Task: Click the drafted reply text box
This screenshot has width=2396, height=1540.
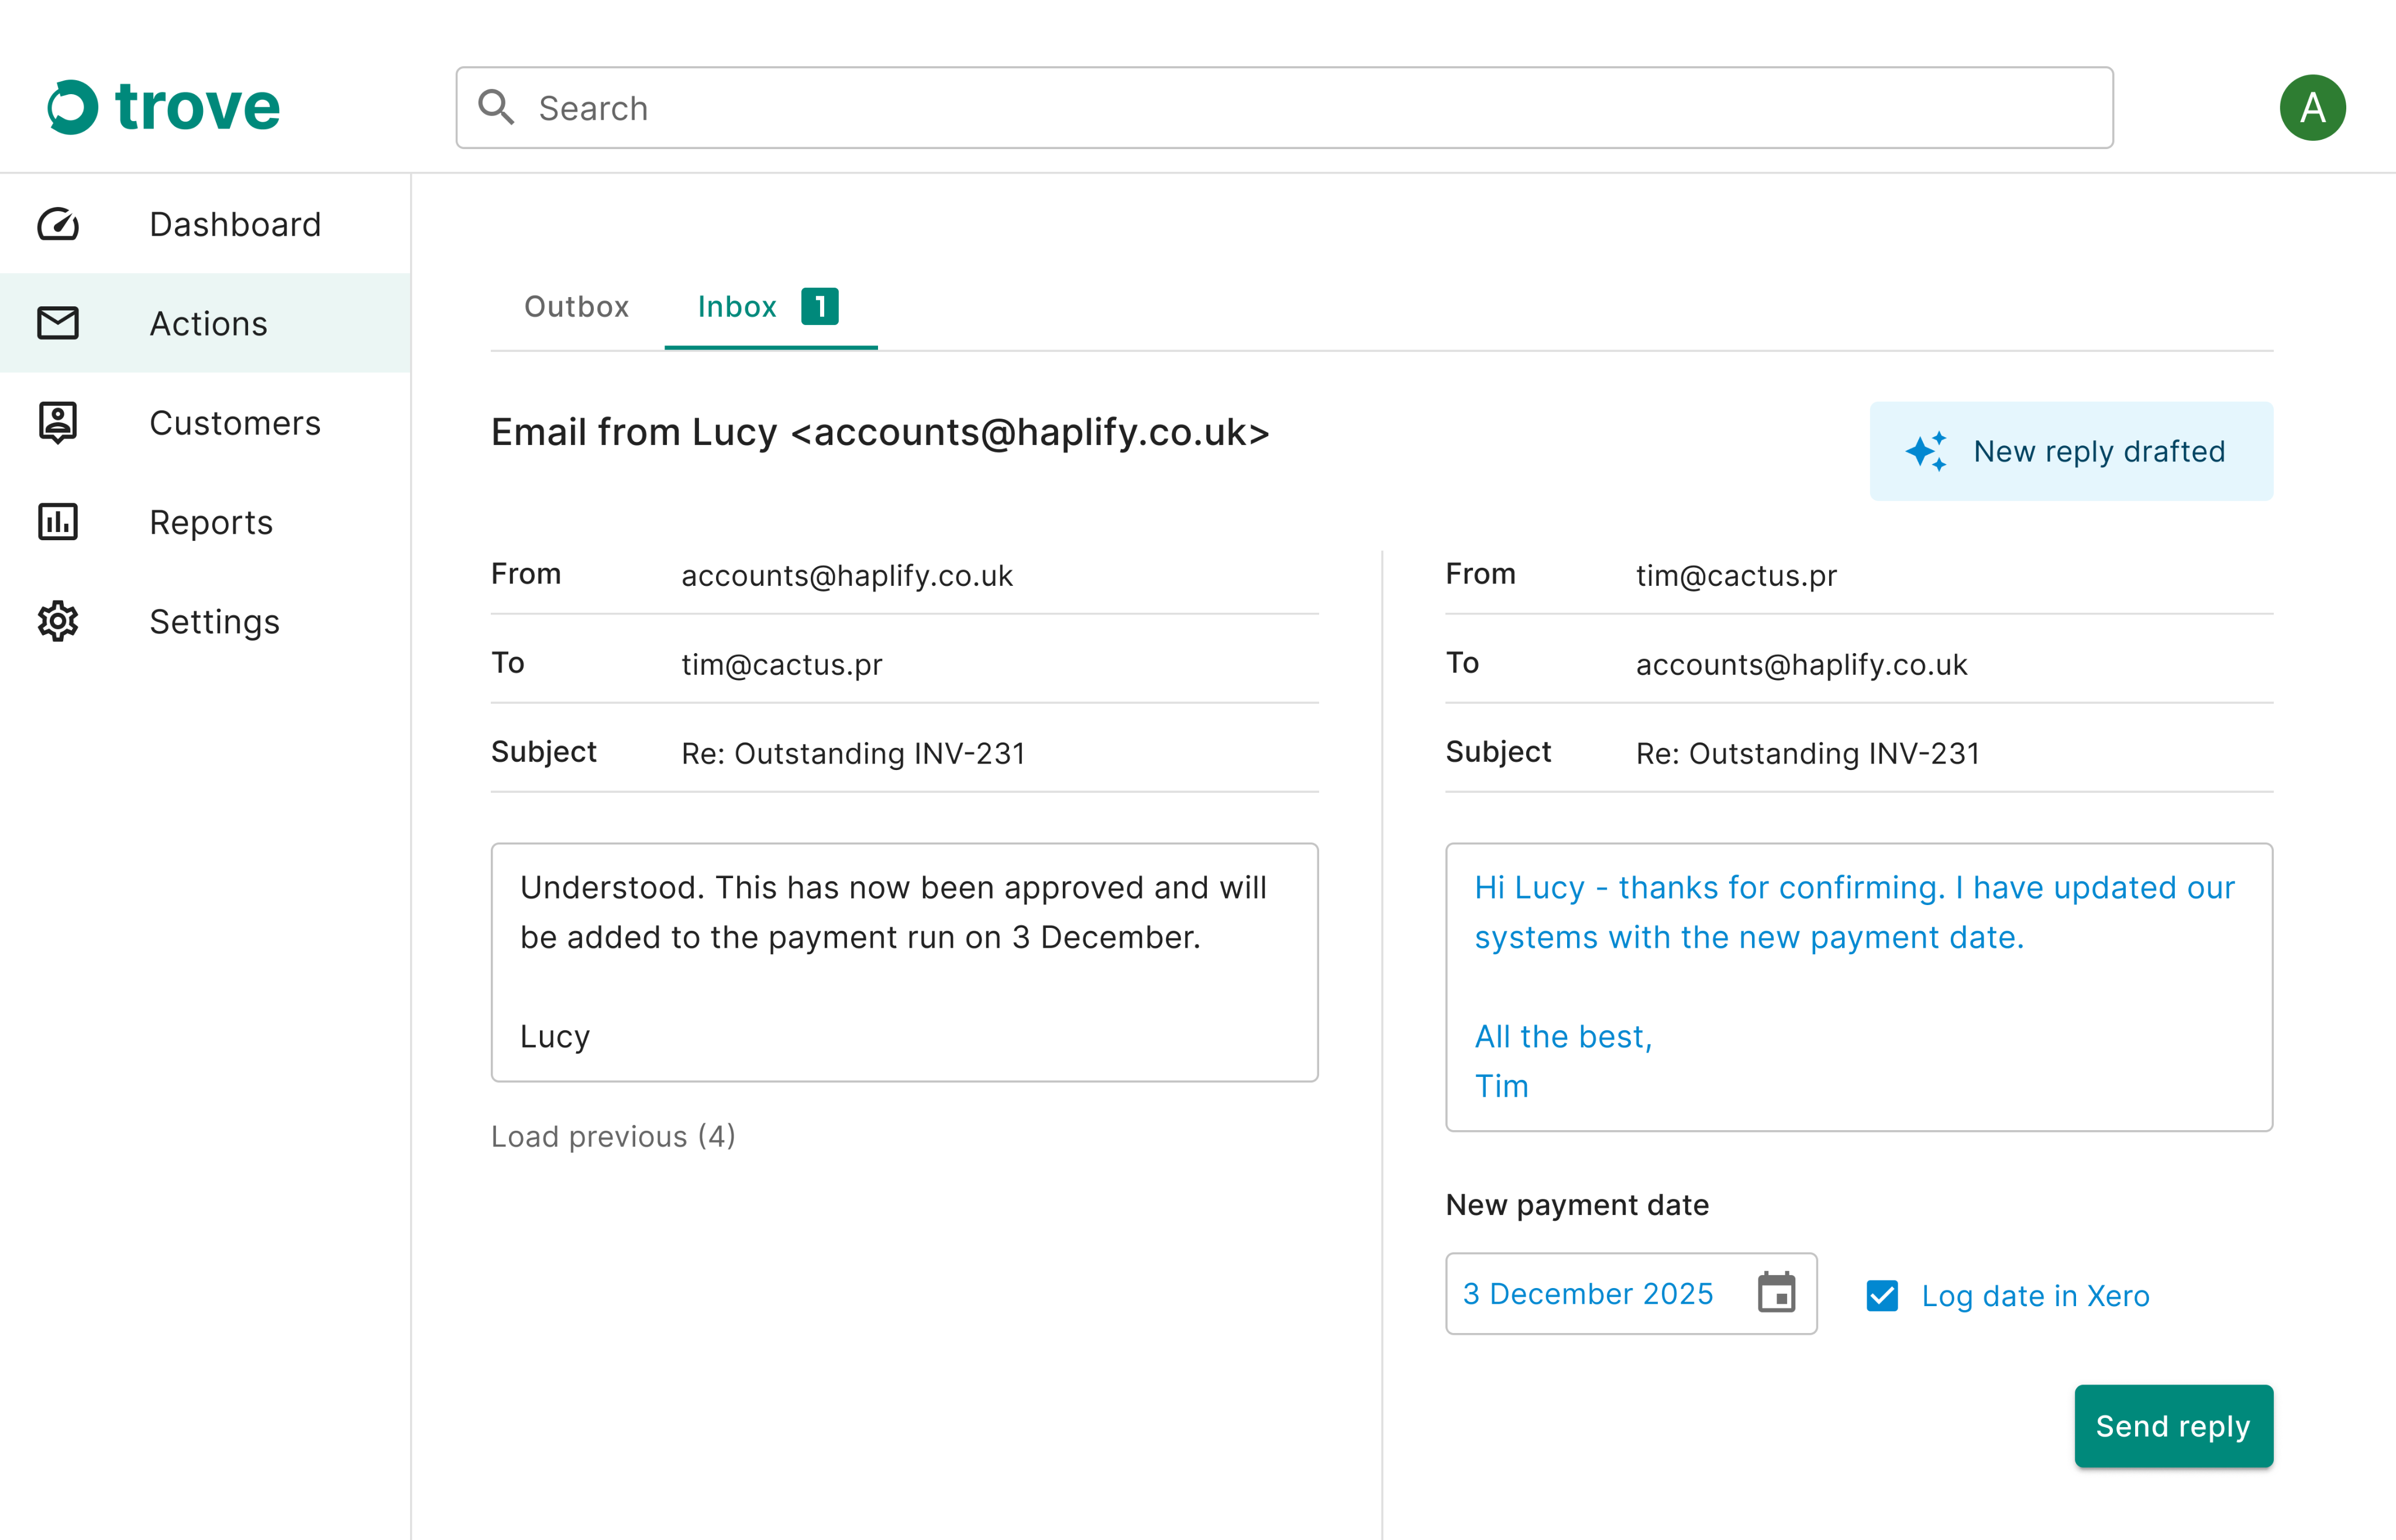Action: pos(1858,986)
